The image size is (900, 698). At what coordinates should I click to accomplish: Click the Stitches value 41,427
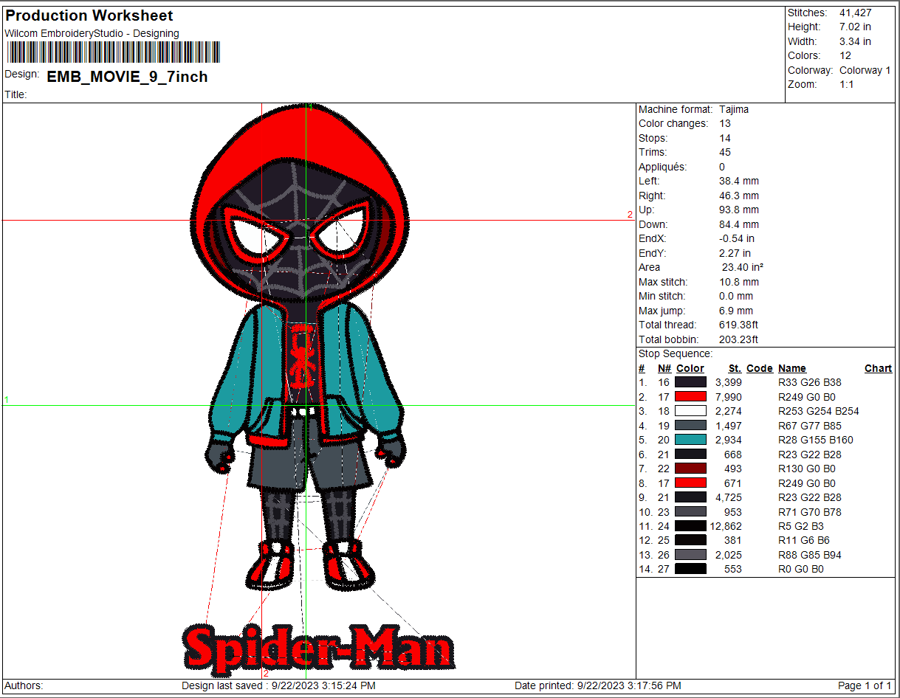click(855, 13)
